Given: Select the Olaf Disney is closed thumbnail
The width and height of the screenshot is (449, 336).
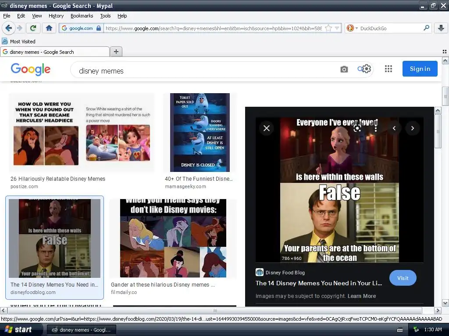Looking at the screenshot, I should (200, 133).
